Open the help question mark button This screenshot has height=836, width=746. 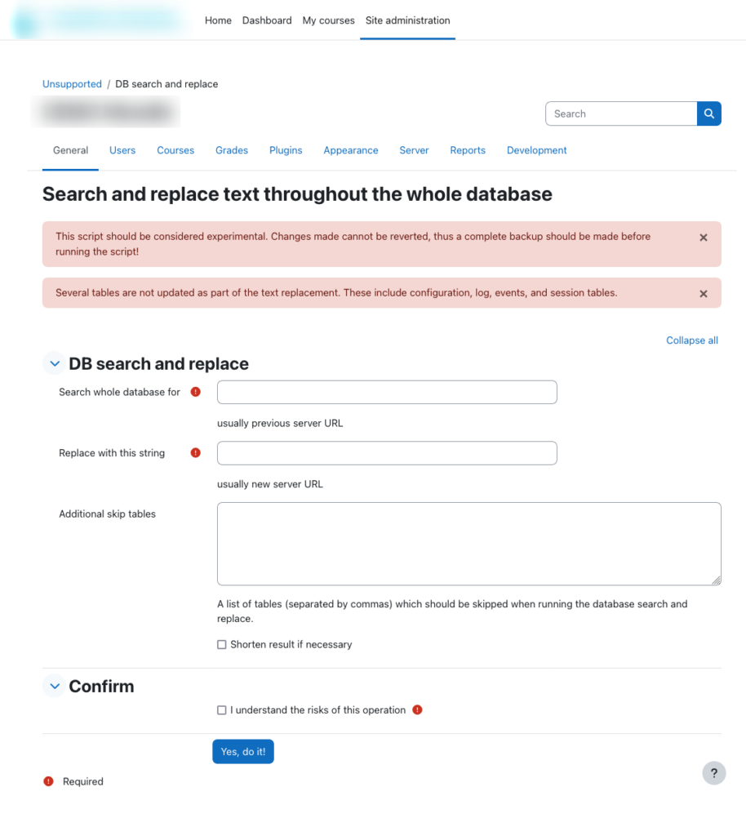coord(713,773)
